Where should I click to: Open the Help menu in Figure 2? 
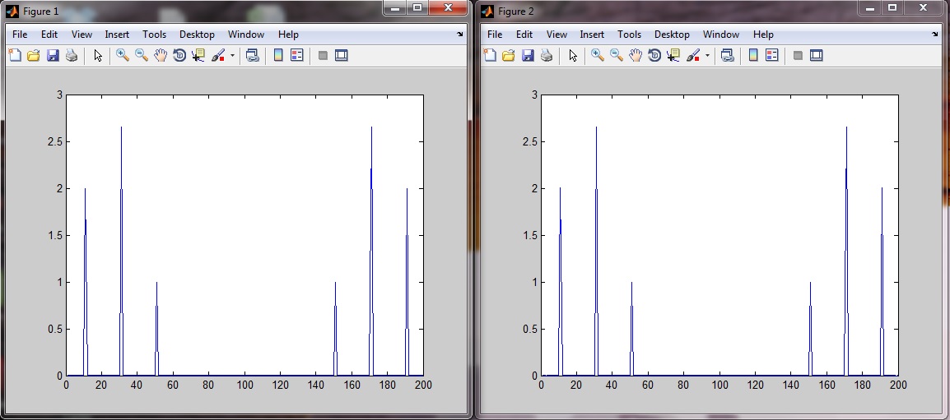tap(763, 35)
